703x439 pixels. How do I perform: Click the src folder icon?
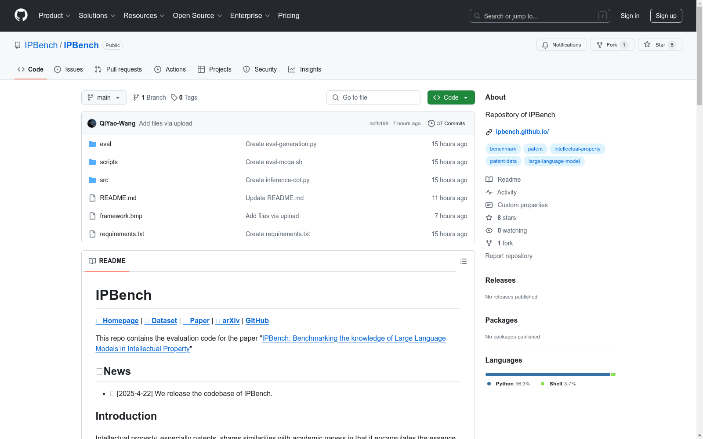point(92,180)
